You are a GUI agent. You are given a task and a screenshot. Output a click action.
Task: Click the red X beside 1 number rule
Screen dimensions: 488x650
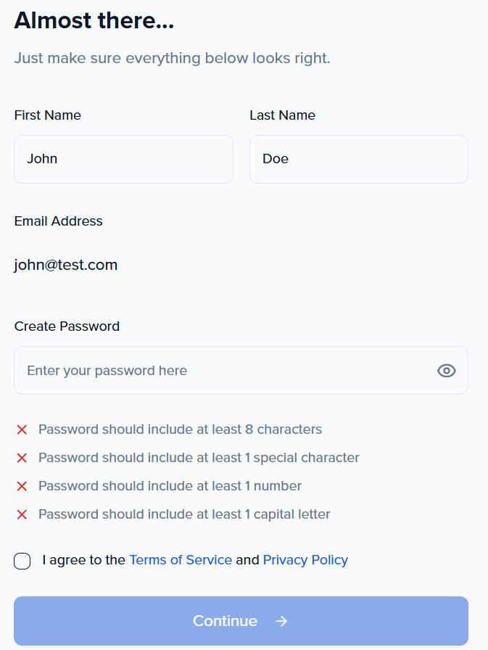22,486
